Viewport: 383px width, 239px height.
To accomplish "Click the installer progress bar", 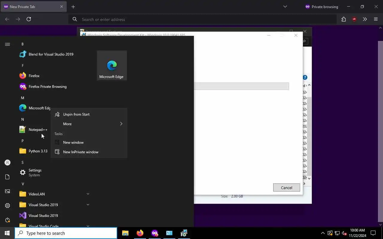I will (x=241, y=86).
